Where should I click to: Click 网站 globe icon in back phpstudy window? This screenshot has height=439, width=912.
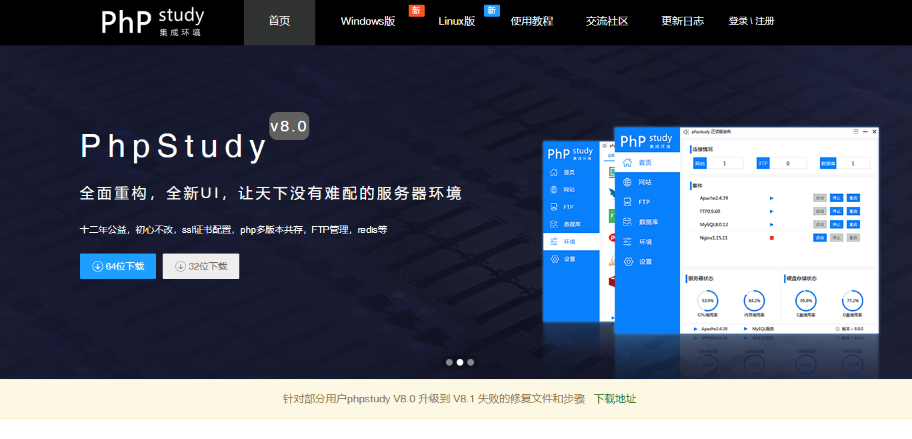click(553, 189)
